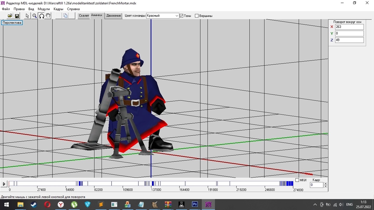Open the blue window app in taskbar
Screen dimensions: 374x210
coord(114,204)
